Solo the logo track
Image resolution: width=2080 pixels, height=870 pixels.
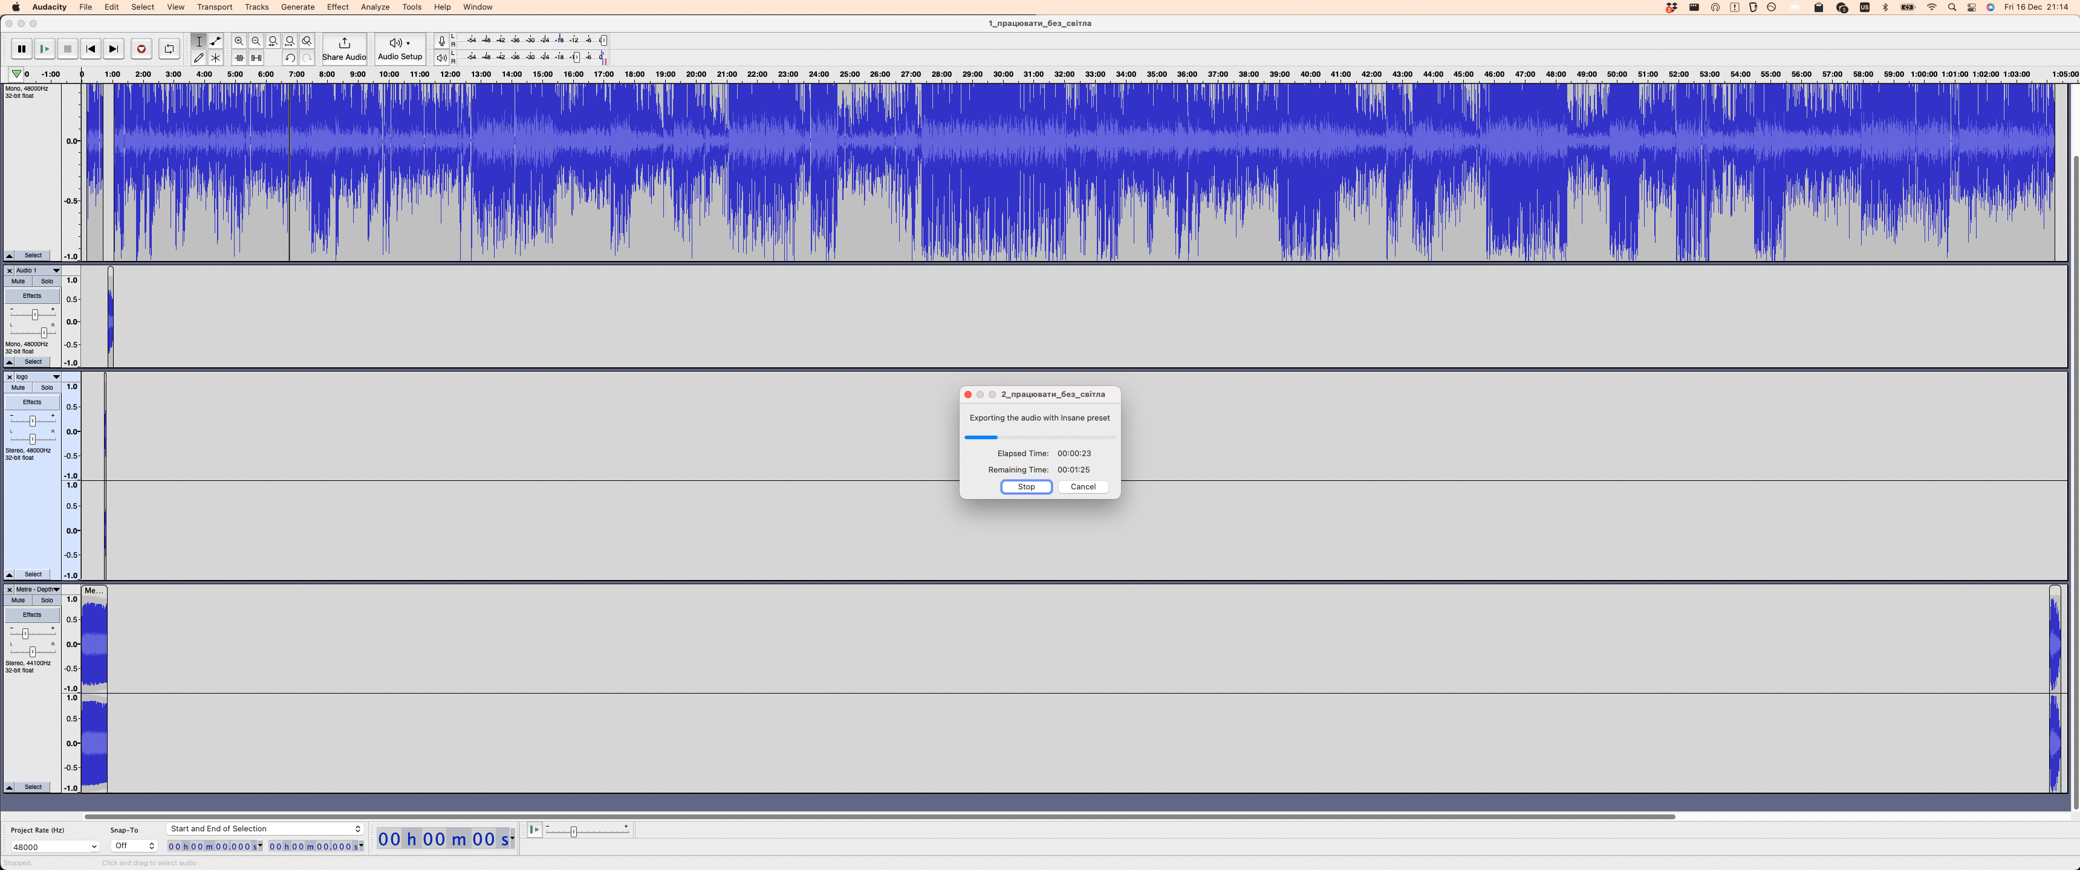(47, 388)
